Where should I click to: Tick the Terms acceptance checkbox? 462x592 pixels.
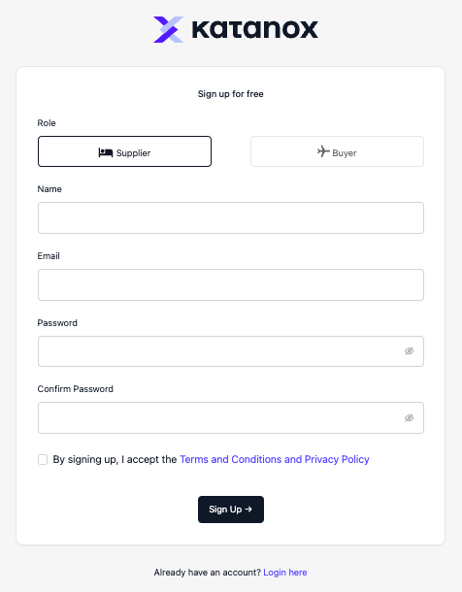click(x=43, y=459)
